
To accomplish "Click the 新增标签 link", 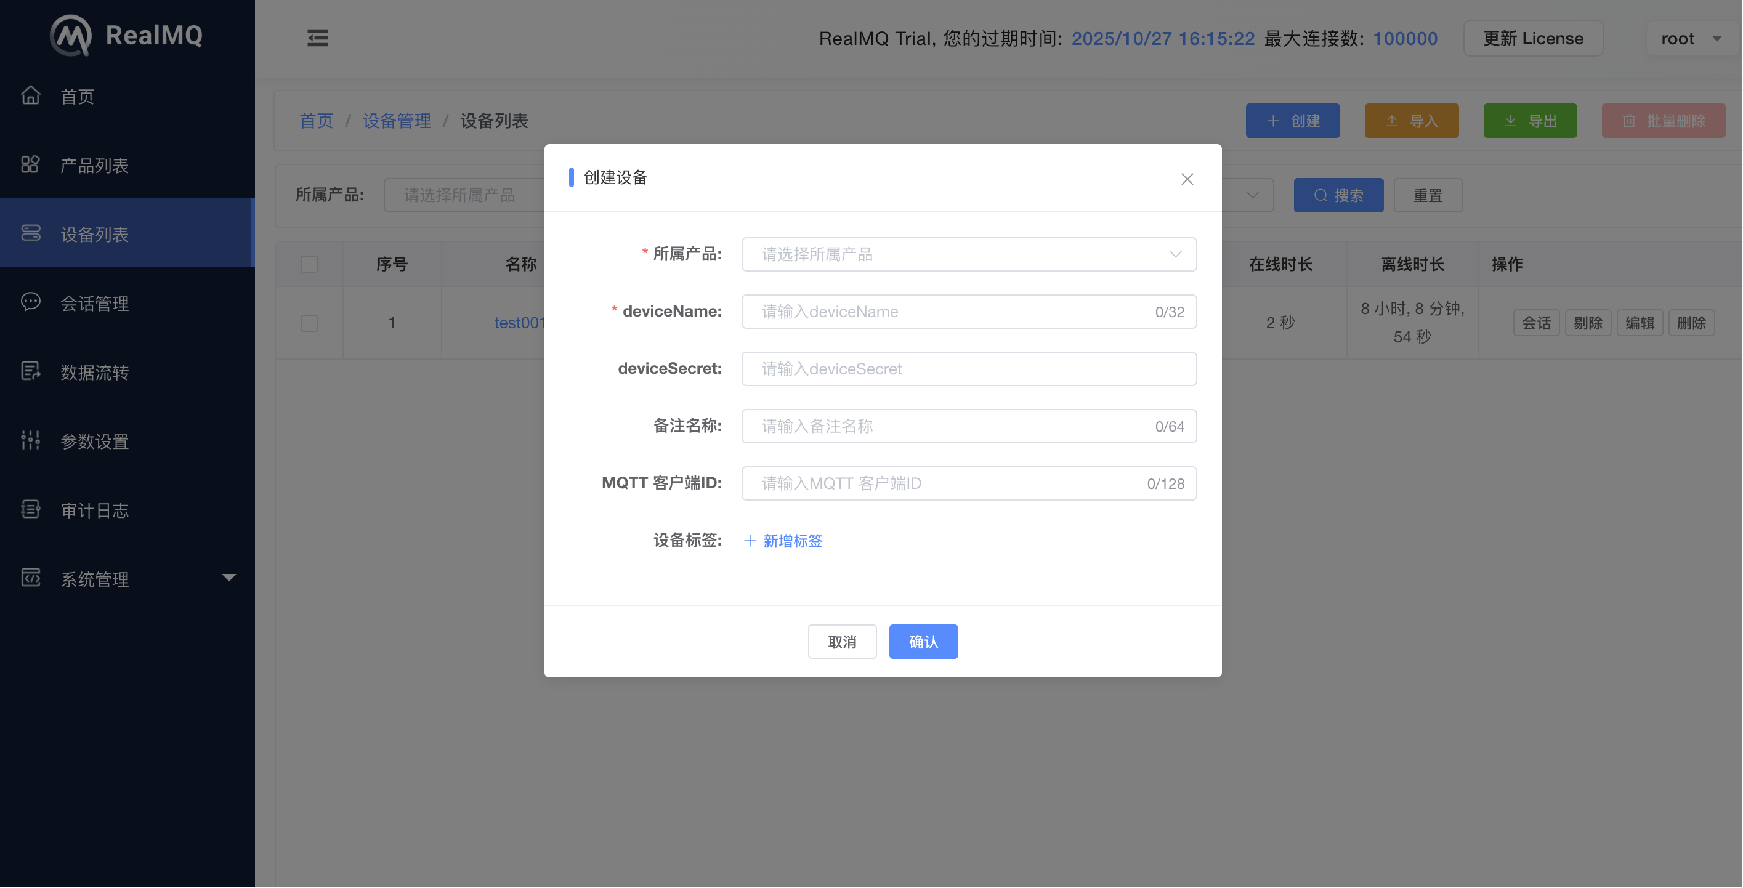I will (783, 541).
